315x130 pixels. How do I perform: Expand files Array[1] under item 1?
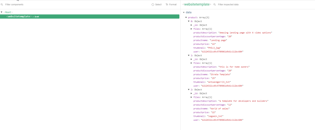(191, 63)
